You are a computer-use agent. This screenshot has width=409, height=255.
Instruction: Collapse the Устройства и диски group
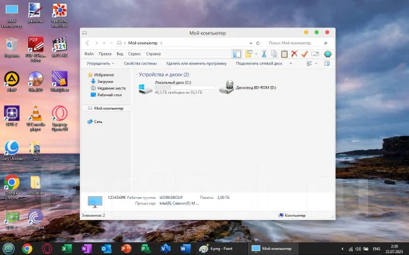pyautogui.click(x=136, y=75)
